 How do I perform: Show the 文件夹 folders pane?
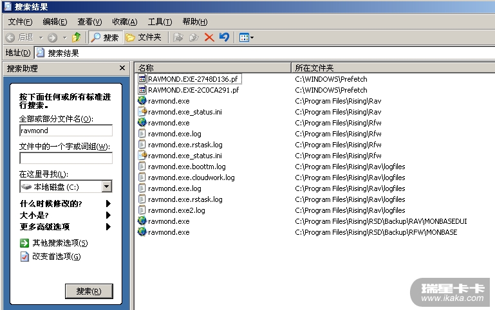144,37
